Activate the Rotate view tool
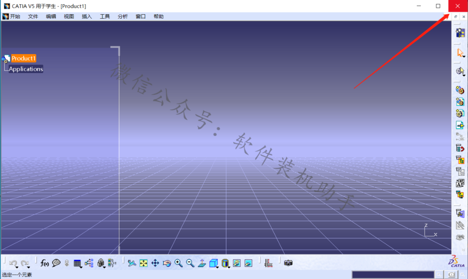 [167, 263]
